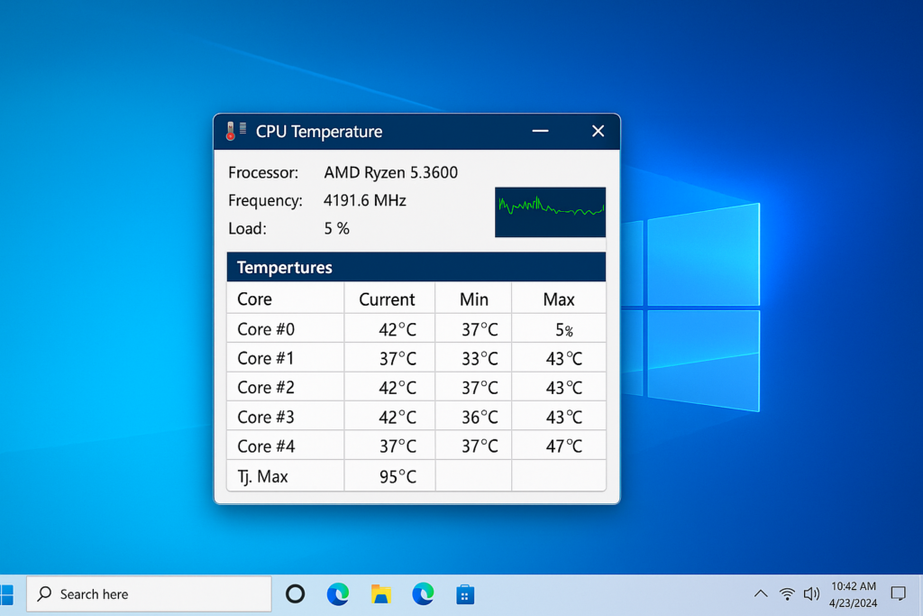Minimize the CPU Temperature window
Screen dimensions: 923x616
pyautogui.click(x=541, y=131)
